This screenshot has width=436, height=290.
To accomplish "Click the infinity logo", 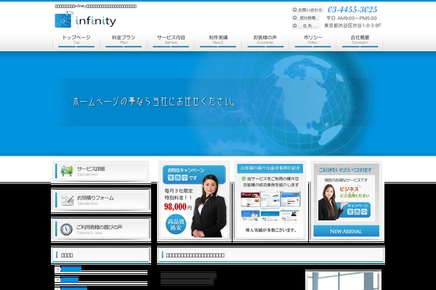I will pos(85,20).
